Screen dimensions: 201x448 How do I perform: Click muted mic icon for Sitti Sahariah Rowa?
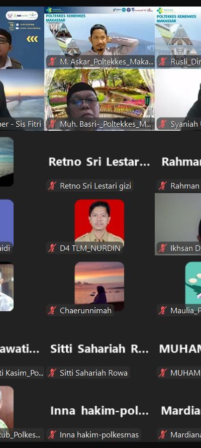coord(52,373)
